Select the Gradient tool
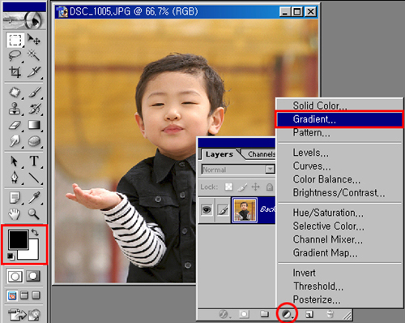The image size is (405, 323). coord(34,125)
